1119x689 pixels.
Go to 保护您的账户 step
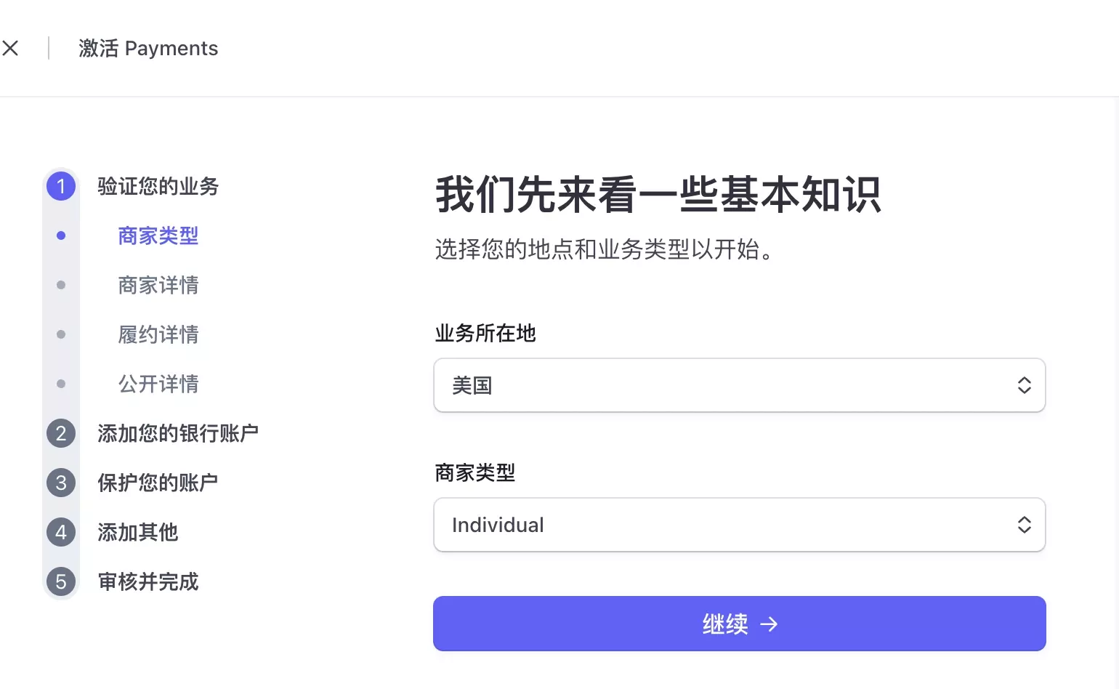tap(158, 483)
